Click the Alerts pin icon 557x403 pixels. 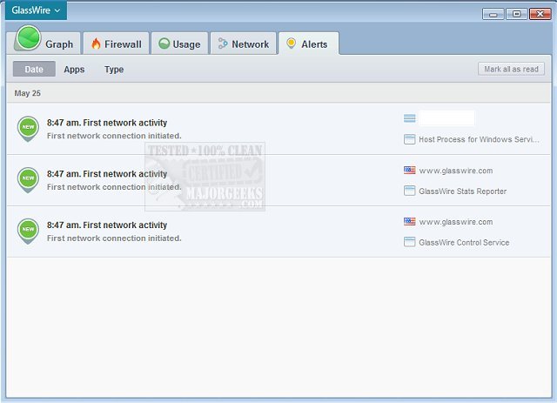click(291, 44)
